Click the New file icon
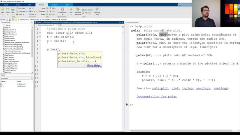Image resolution: width=240 pixels, height=135 pixels. pyautogui.click(x=3, y=9)
